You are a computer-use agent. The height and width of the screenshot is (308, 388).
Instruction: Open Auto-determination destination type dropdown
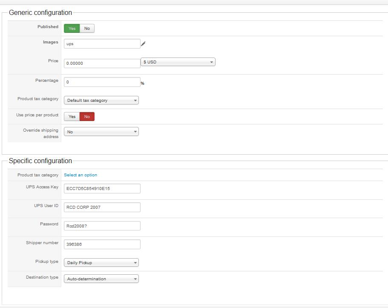coord(101,279)
